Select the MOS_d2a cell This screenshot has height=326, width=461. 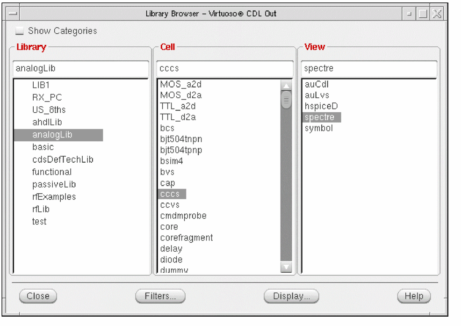pos(181,95)
